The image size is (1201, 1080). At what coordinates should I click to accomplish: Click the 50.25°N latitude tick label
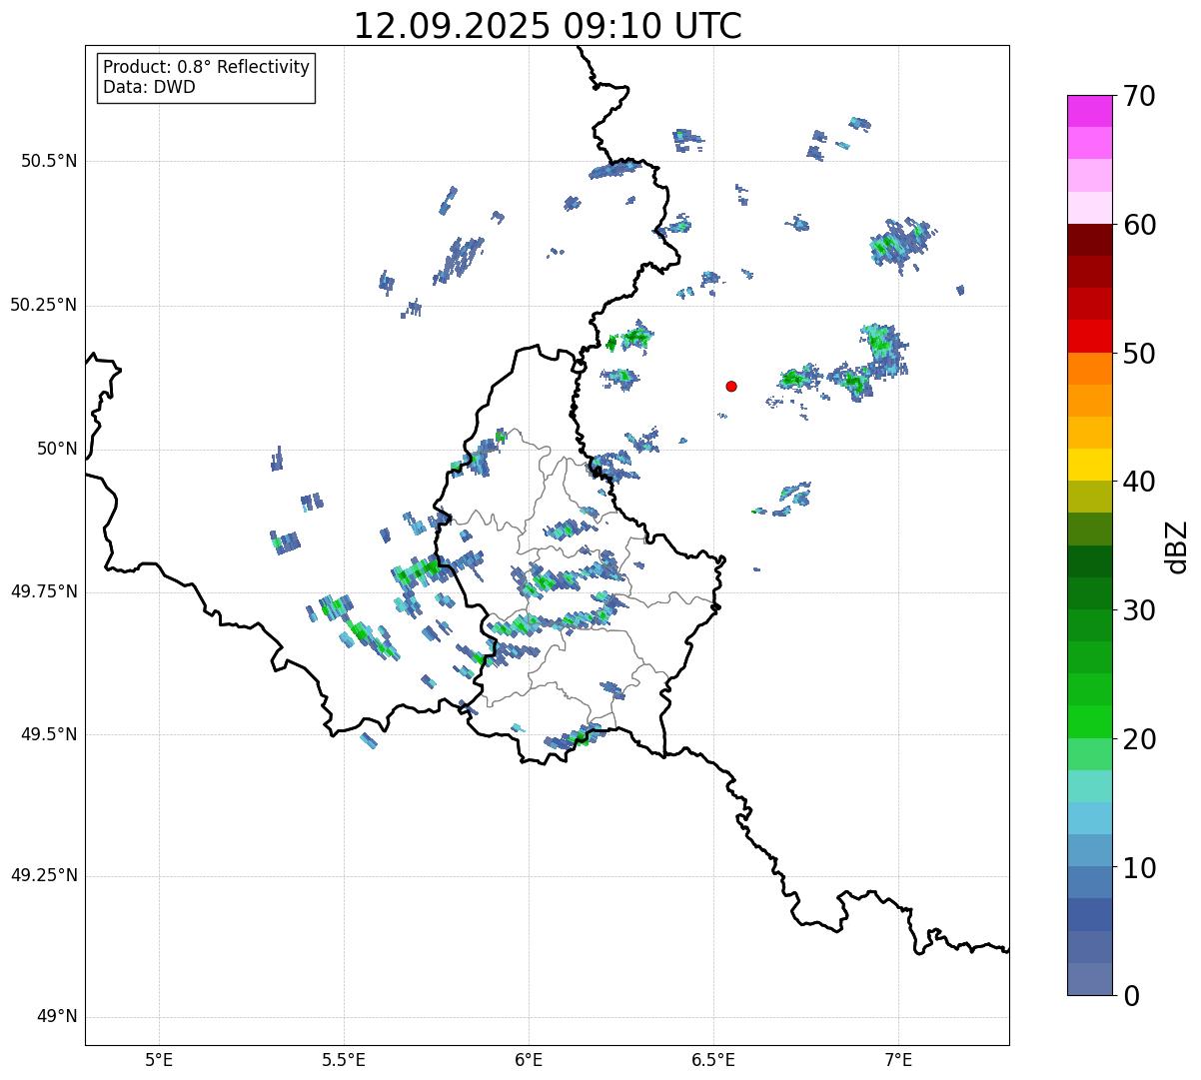pyautogui.click(x=44, y=305)
